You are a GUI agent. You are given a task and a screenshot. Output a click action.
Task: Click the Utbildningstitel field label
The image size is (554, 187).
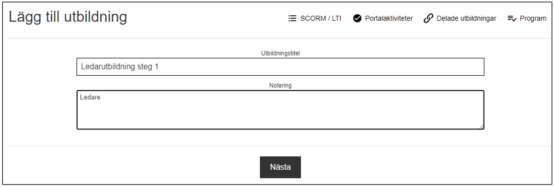pyautogui.click(x=280, y=53)
